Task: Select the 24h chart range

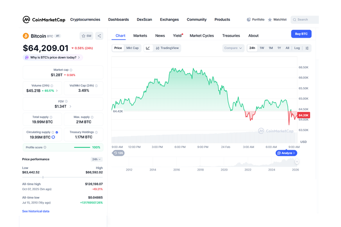Action: pos(252,48)
